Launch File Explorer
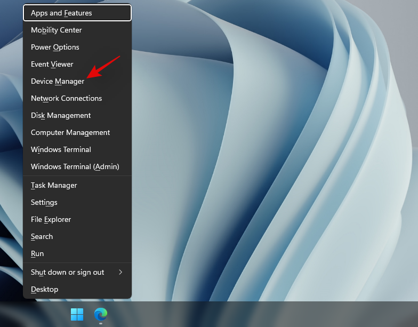 [x=77, y=219]
